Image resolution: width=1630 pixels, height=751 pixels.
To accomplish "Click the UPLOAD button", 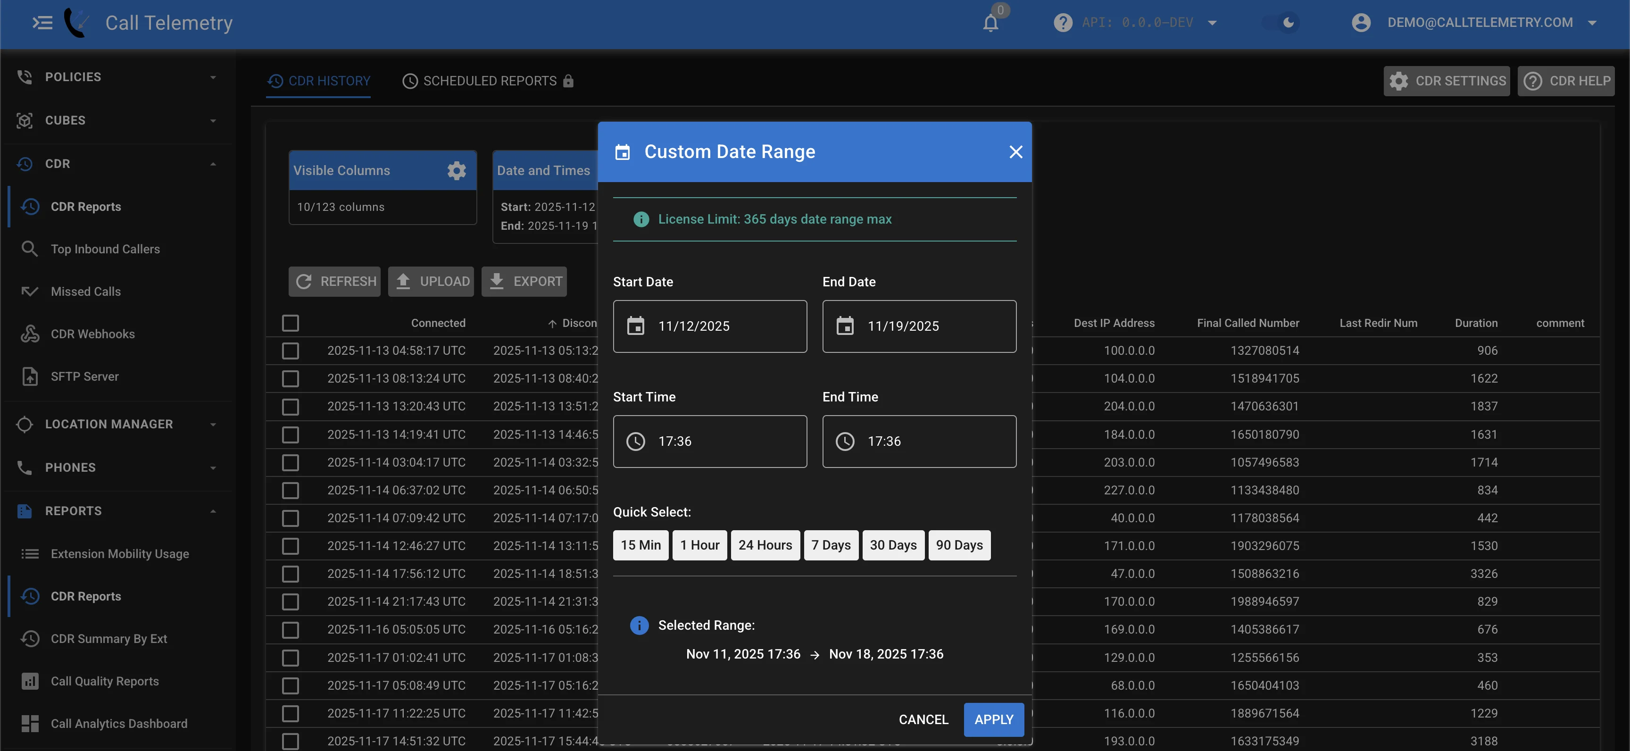I will (431, 282).
